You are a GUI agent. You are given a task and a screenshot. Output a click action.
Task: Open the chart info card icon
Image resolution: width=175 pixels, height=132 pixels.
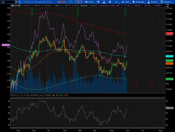[x=98, y=2]
